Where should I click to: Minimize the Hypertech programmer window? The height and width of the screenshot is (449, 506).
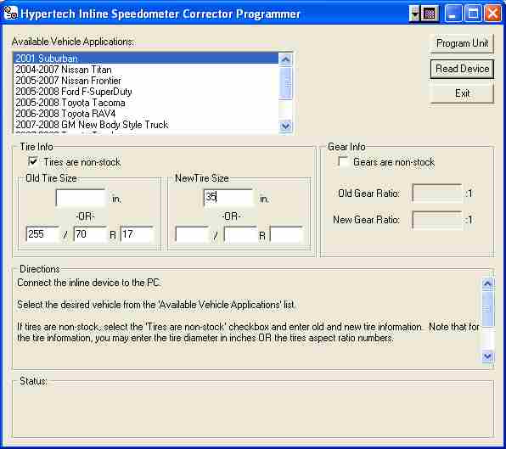coord(453,14)
